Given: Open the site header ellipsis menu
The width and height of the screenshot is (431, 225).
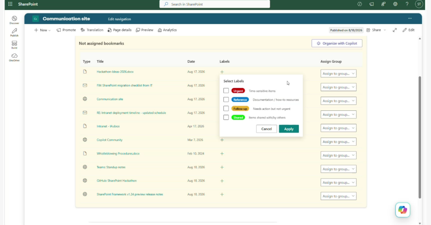Looking at the screenshot, I should coord(410,19).
